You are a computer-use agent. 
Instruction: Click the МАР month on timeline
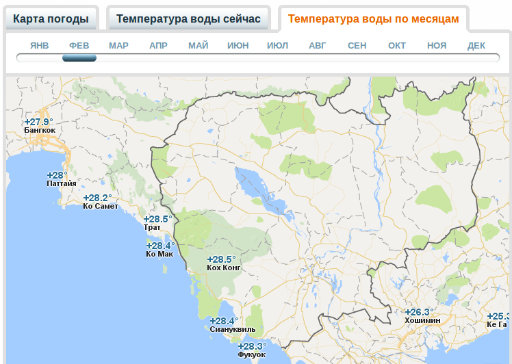(x=118, y=46)
